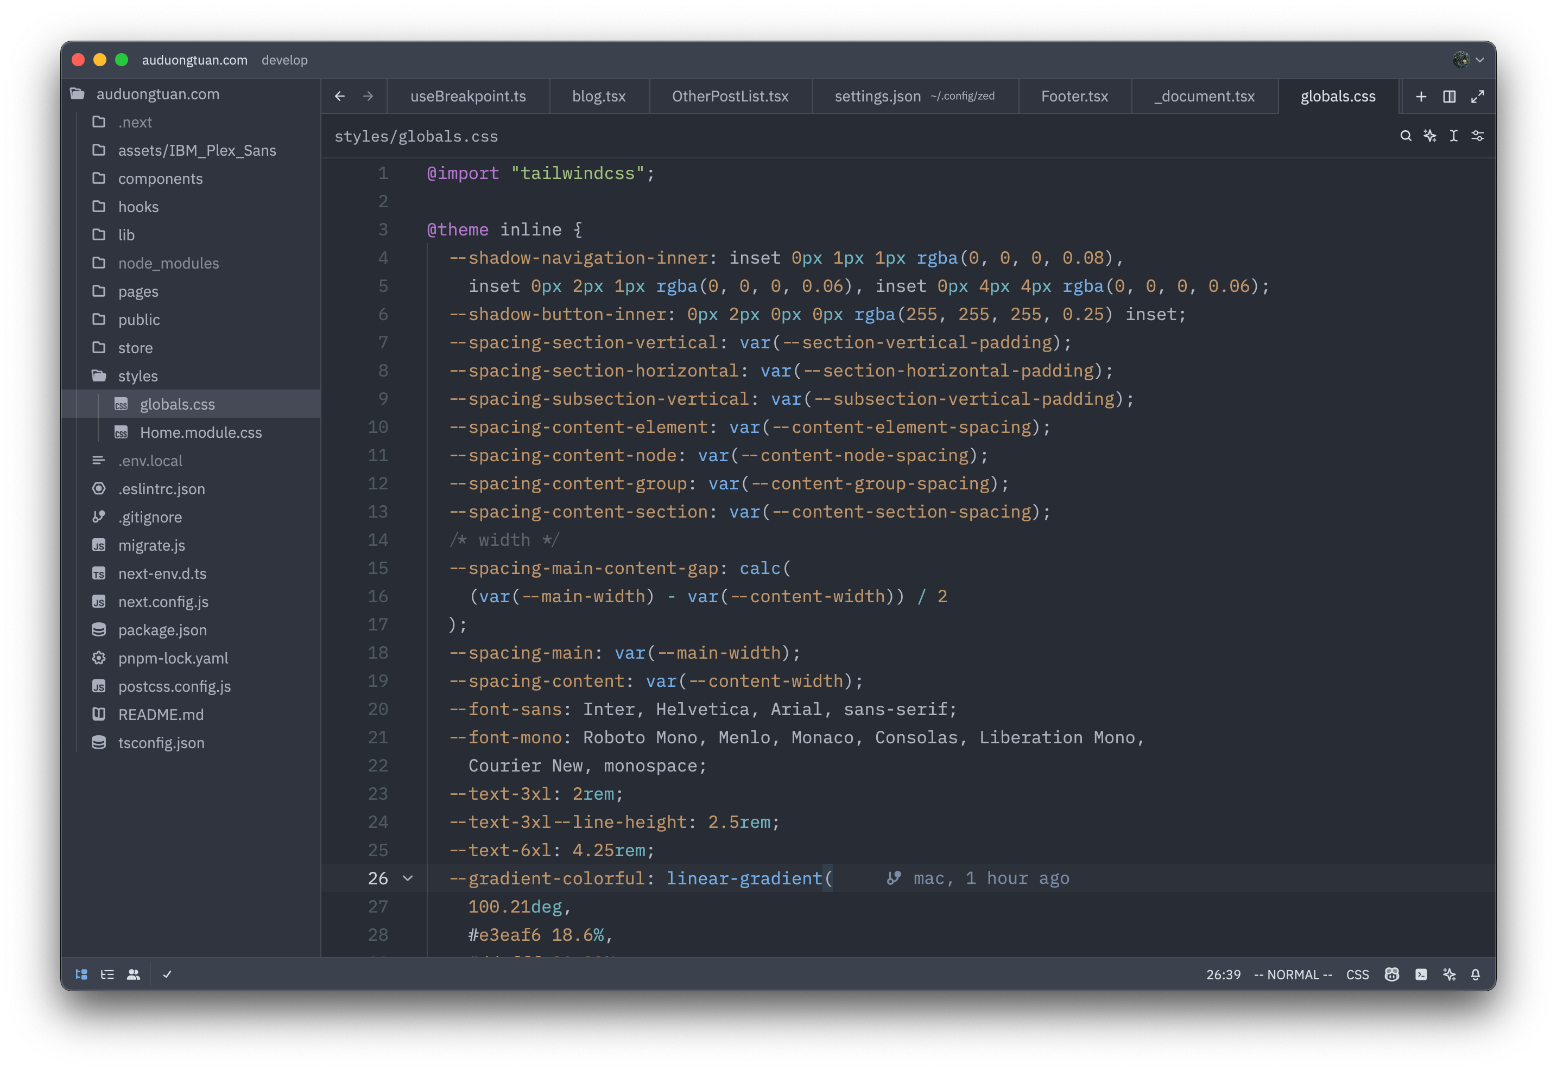Open tsconfig.json in the project tree
The image size is (1557, 1071).
(191, 742)
